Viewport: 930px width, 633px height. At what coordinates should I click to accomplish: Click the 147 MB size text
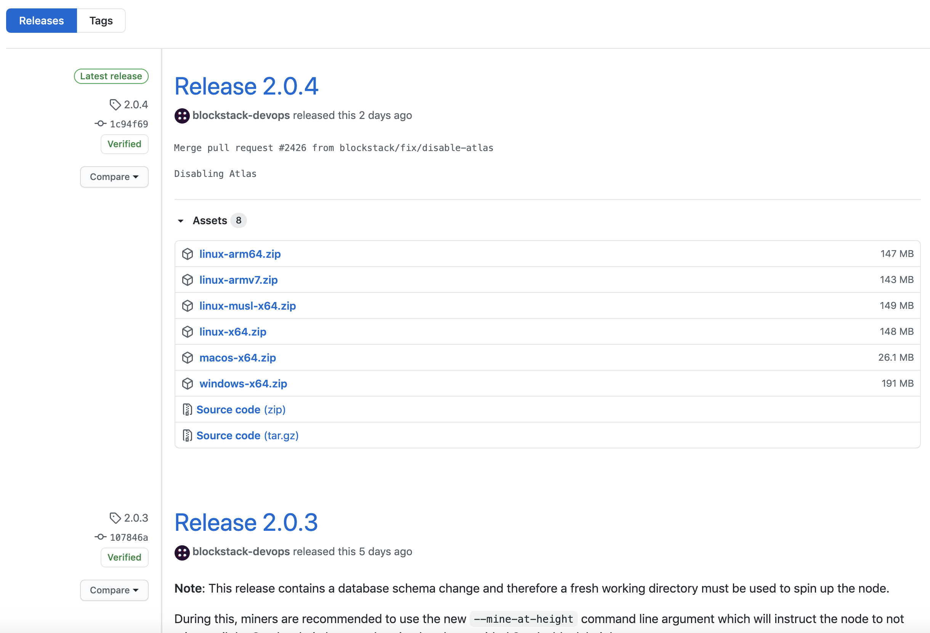[x=897, y=254]
